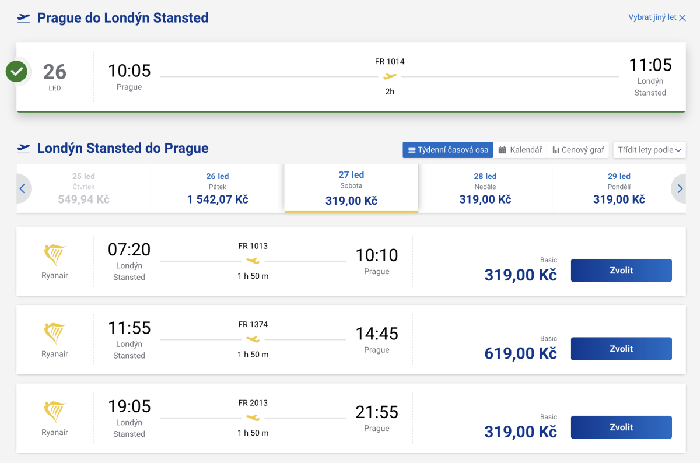
Task: Select the 28 led Neděle date tab
Action: tap(485, 188)
